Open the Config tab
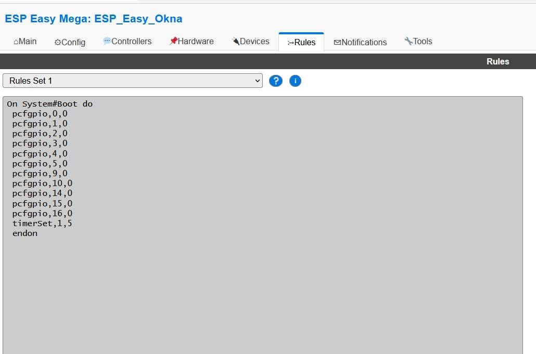The image size is (536, 354). point(70,42)
